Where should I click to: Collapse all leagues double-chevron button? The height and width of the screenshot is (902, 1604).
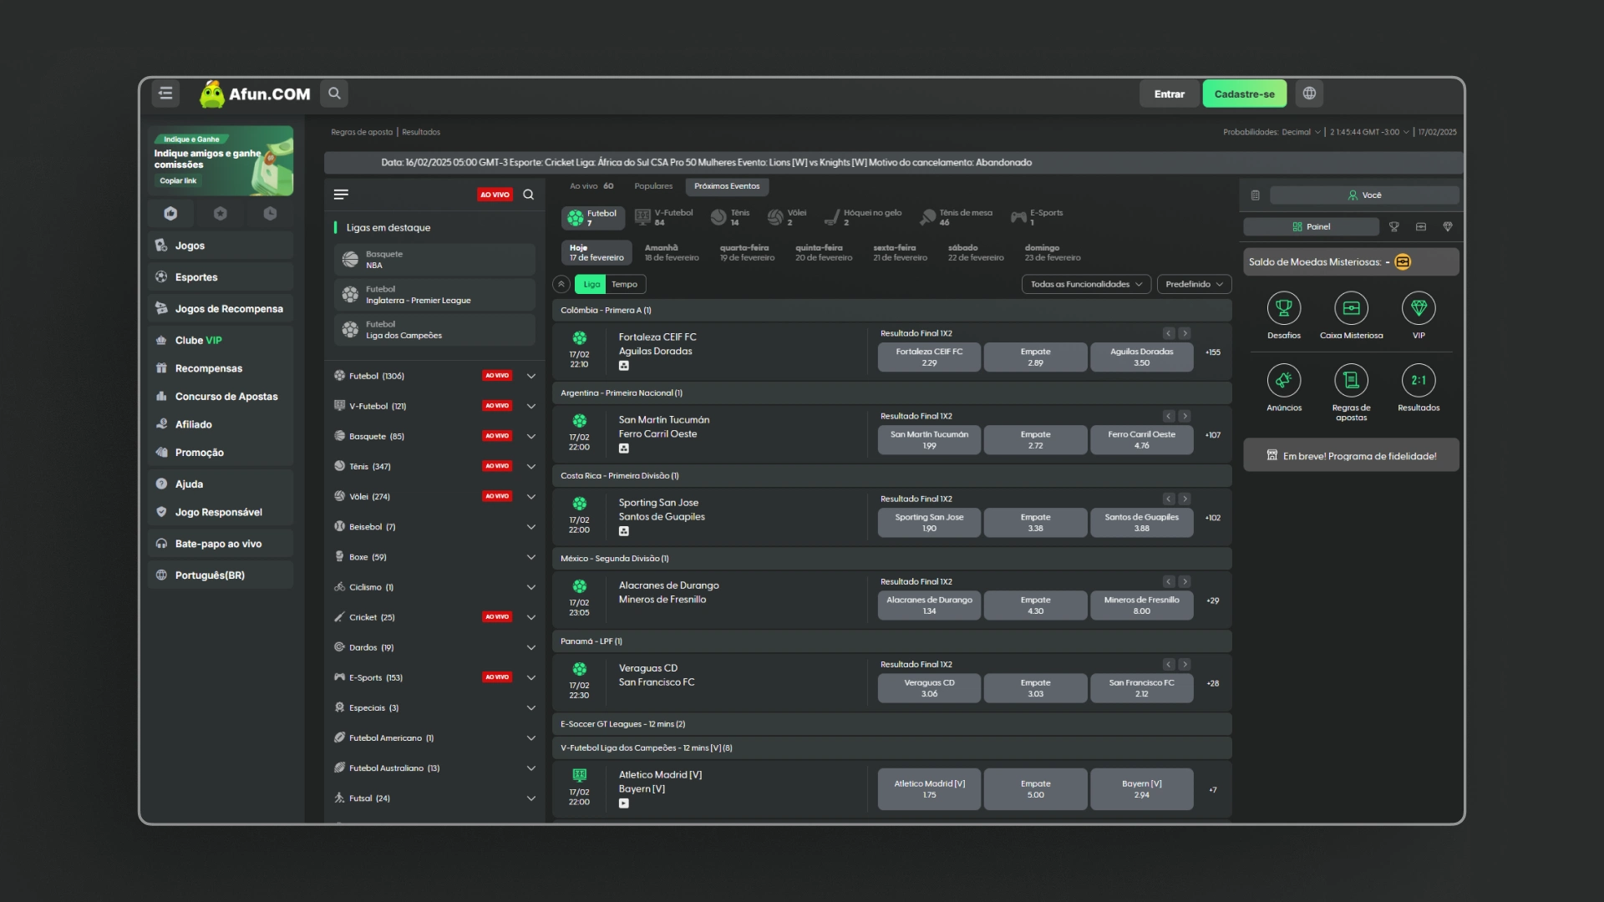(x=561, y=284)
